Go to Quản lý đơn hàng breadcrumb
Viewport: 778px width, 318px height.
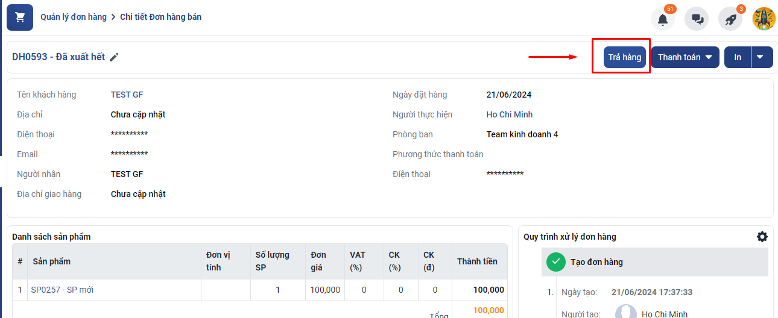click(x=73, y=17)
